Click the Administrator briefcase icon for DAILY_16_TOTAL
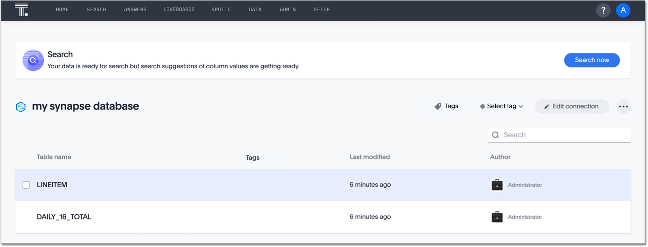648x247 pixels. coord(497,217)
